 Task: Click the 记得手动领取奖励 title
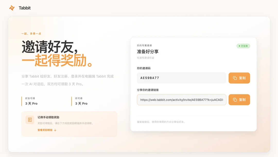[x=48, y=117]
